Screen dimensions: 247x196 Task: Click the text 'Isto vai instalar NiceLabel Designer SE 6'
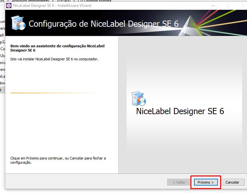tap(54, 59)
